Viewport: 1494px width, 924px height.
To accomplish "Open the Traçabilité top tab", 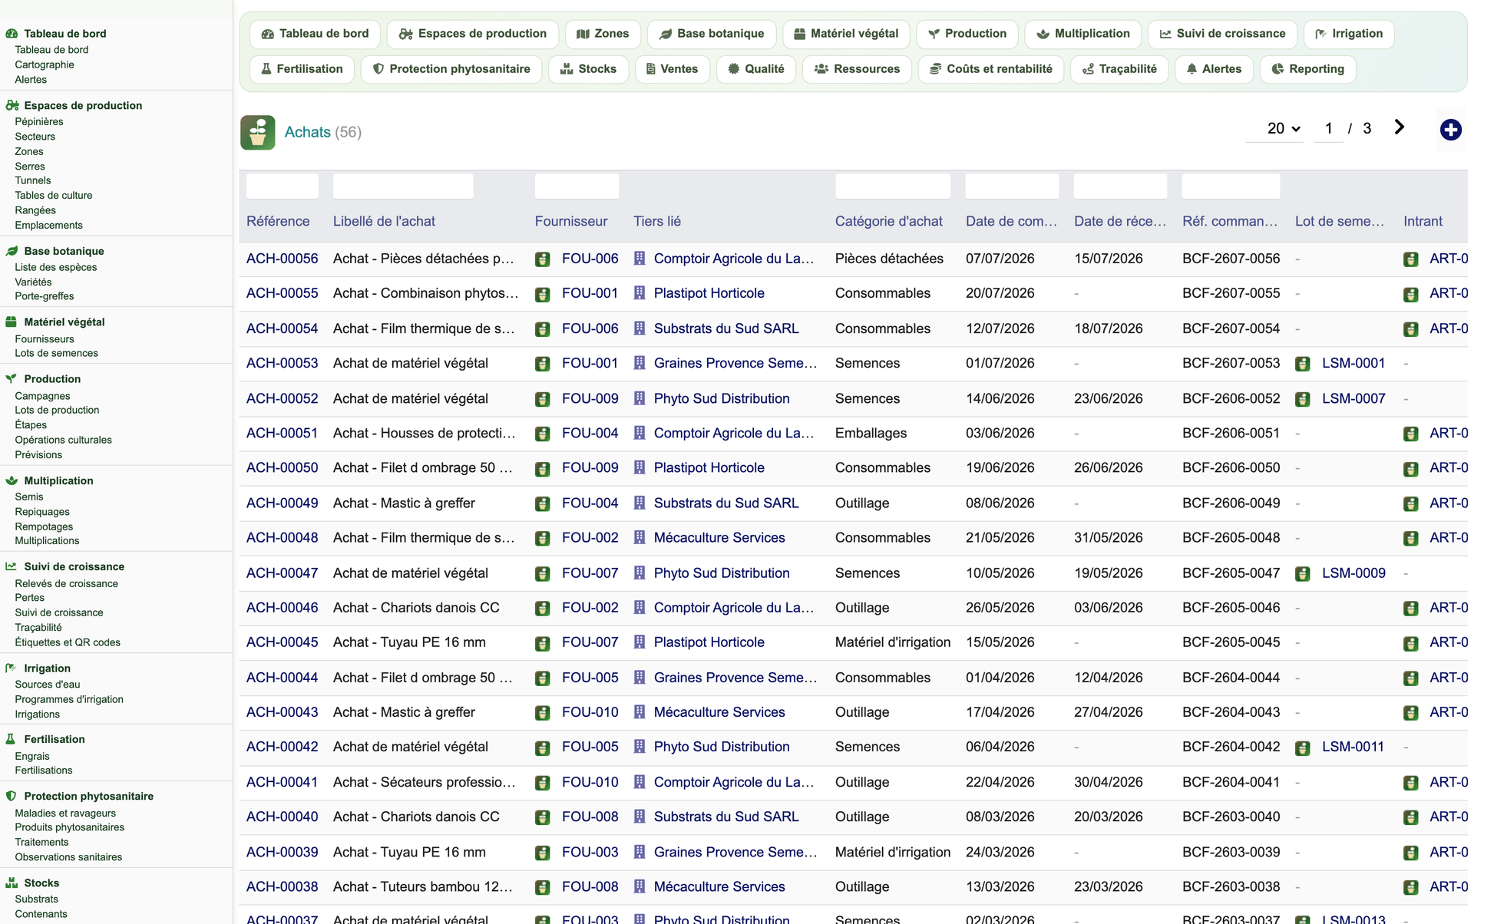I will [x=1119, y=69].
